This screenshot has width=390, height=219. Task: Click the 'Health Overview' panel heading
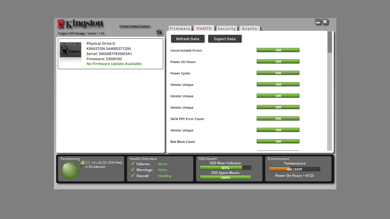coord(143,159)
